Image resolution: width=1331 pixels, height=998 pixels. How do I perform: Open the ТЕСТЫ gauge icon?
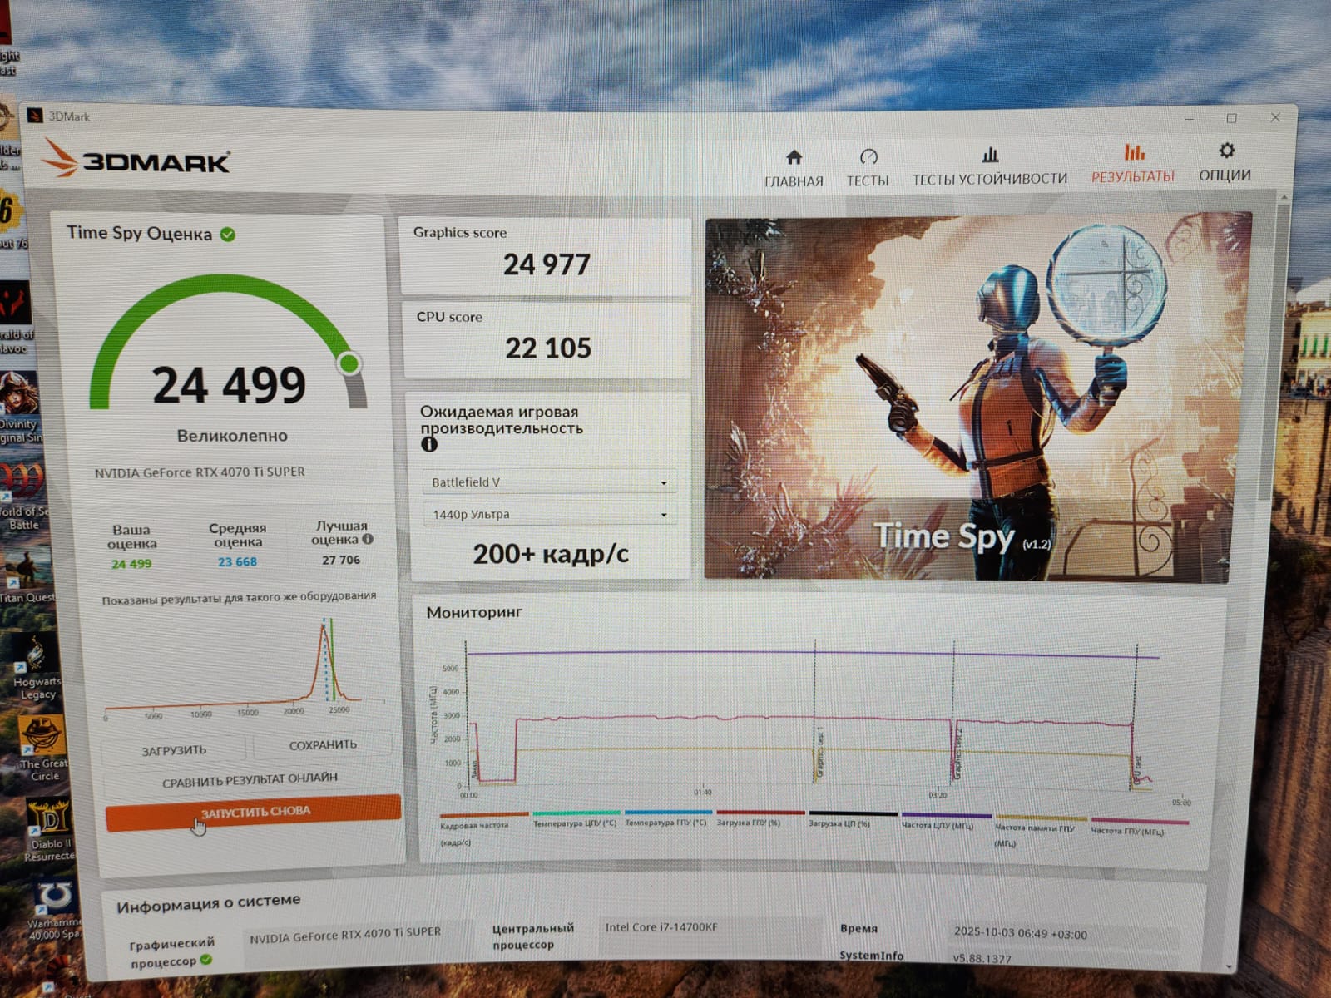coord(868,156)
